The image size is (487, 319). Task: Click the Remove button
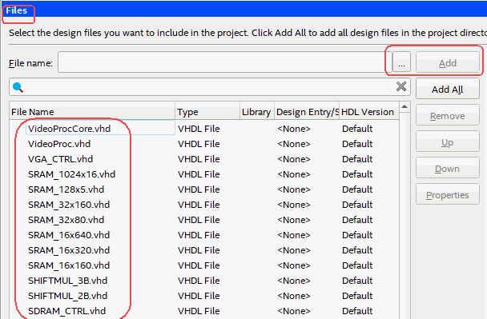pos(448,115)
